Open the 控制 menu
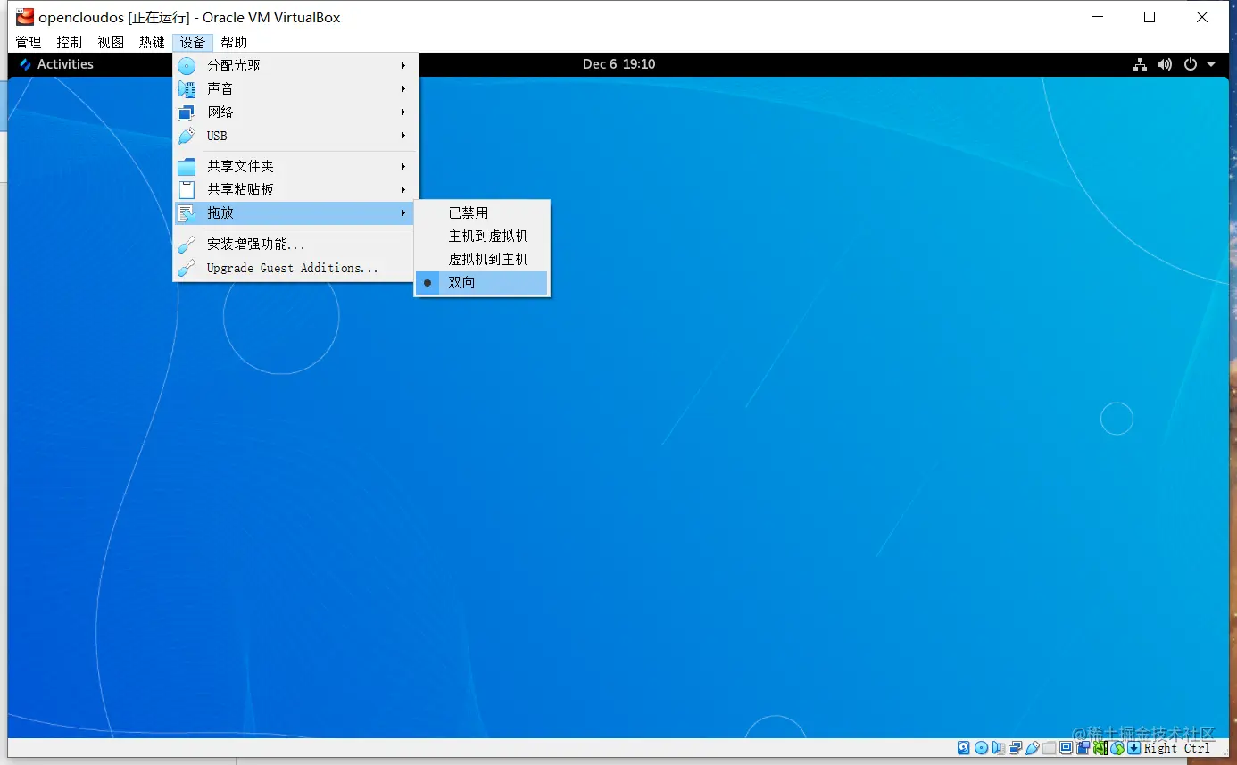The image size is (1237, 765). (70, 42)
